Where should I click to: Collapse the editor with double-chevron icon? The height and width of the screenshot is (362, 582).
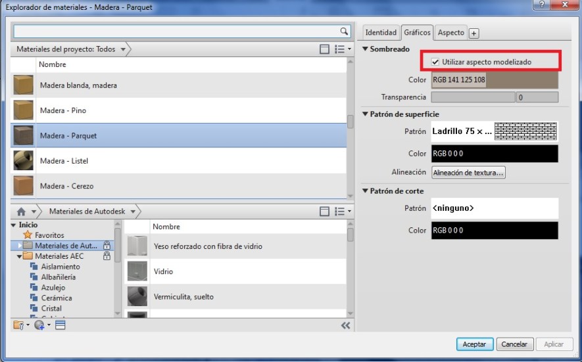coord(345,325)
